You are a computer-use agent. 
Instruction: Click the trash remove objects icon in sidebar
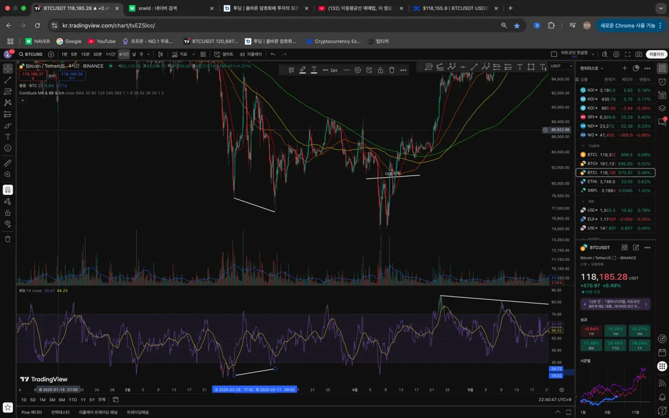[8, 239]
